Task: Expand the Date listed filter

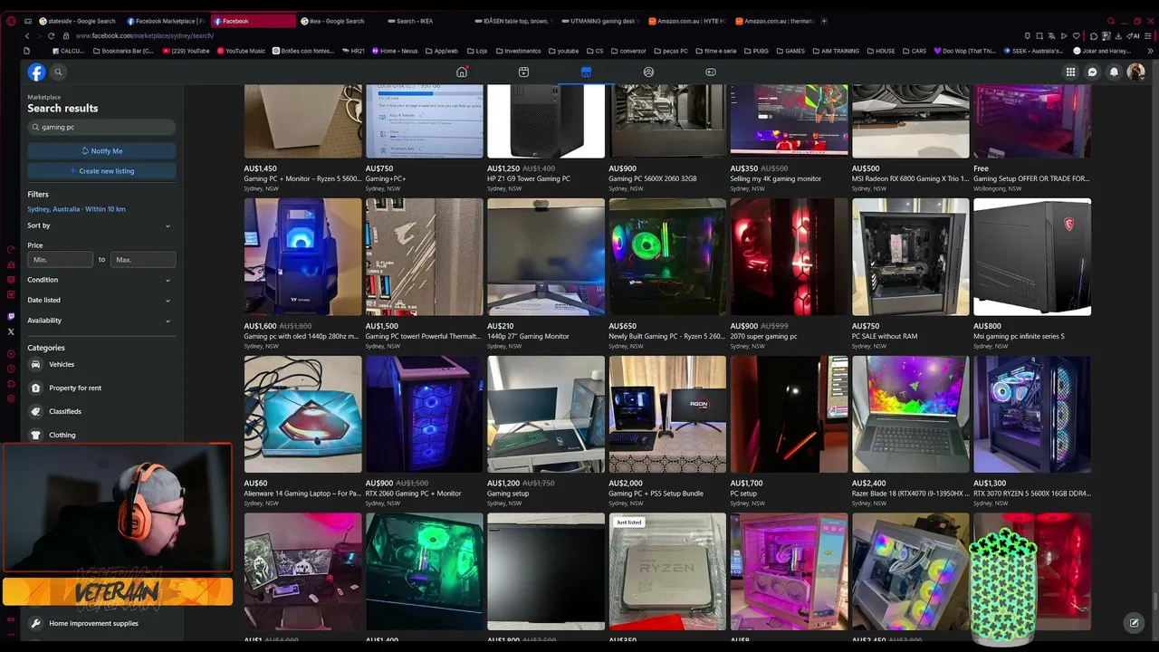Action: click(x=100, y=300)
